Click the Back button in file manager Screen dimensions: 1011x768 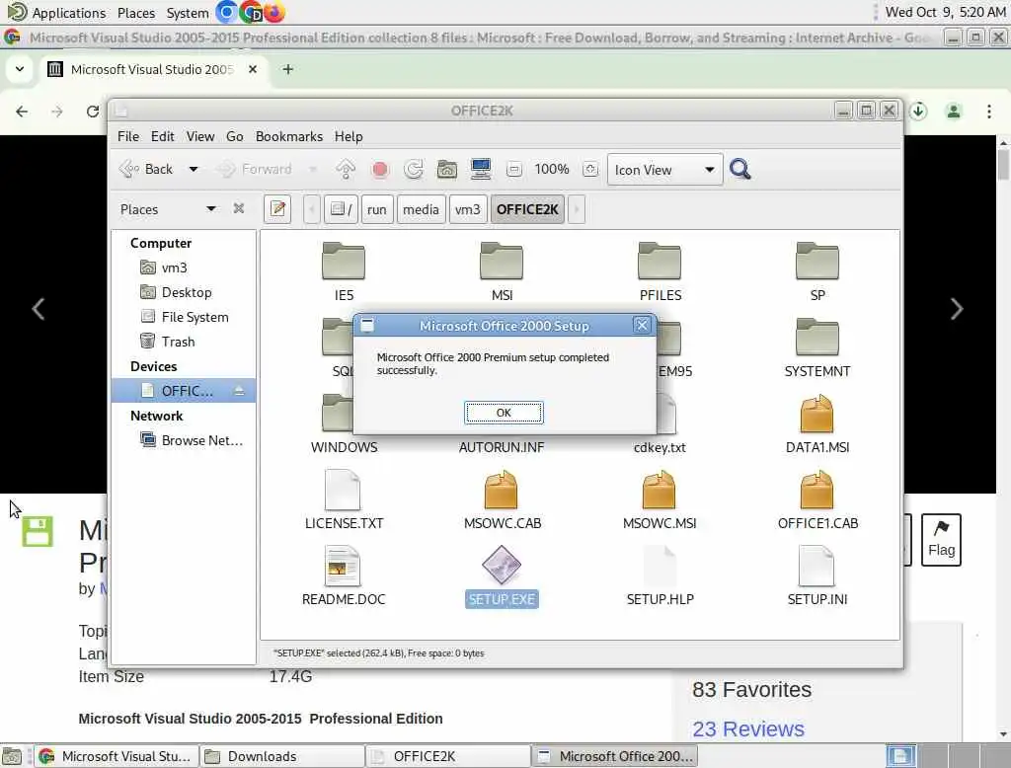click(147, 169)
